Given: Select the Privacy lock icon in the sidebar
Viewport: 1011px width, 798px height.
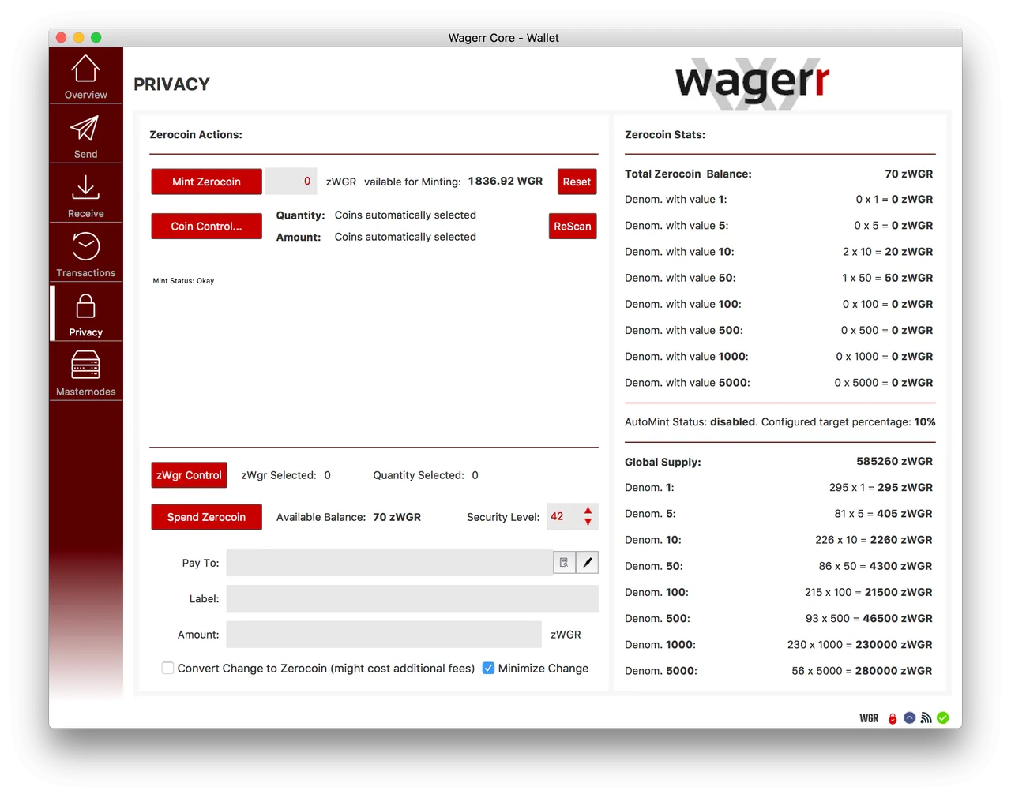Looking at the screenshot, I should 85,306.
